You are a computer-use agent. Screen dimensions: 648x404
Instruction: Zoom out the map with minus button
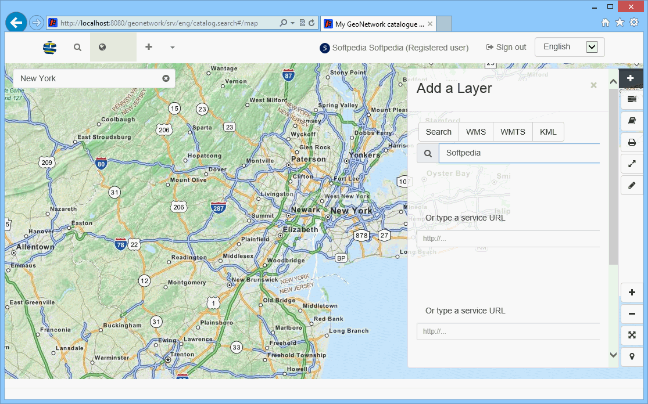point(632,314)
